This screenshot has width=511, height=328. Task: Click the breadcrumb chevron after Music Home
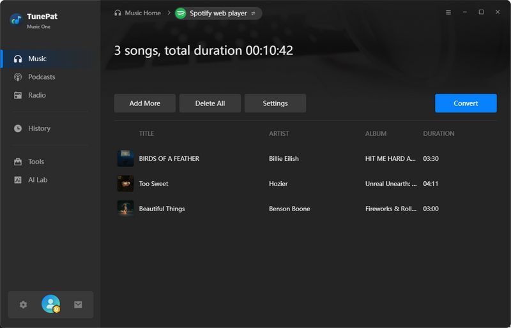tap(169, 13)
